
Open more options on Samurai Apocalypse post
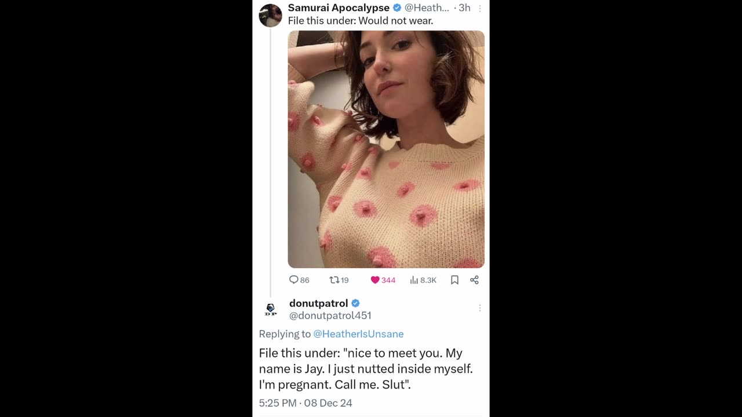click(480, 8)
